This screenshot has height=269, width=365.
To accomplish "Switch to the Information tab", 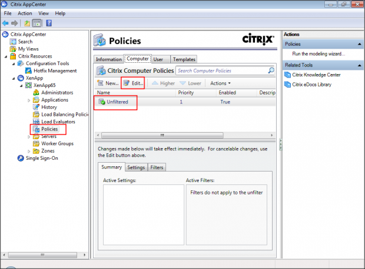I will [x=109, y=59].
